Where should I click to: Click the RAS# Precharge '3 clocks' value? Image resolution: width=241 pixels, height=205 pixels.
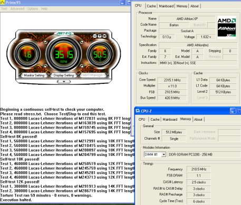[198, 195]
